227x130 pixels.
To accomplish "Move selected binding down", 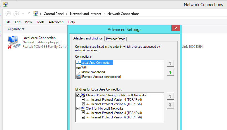I will 170,105.
